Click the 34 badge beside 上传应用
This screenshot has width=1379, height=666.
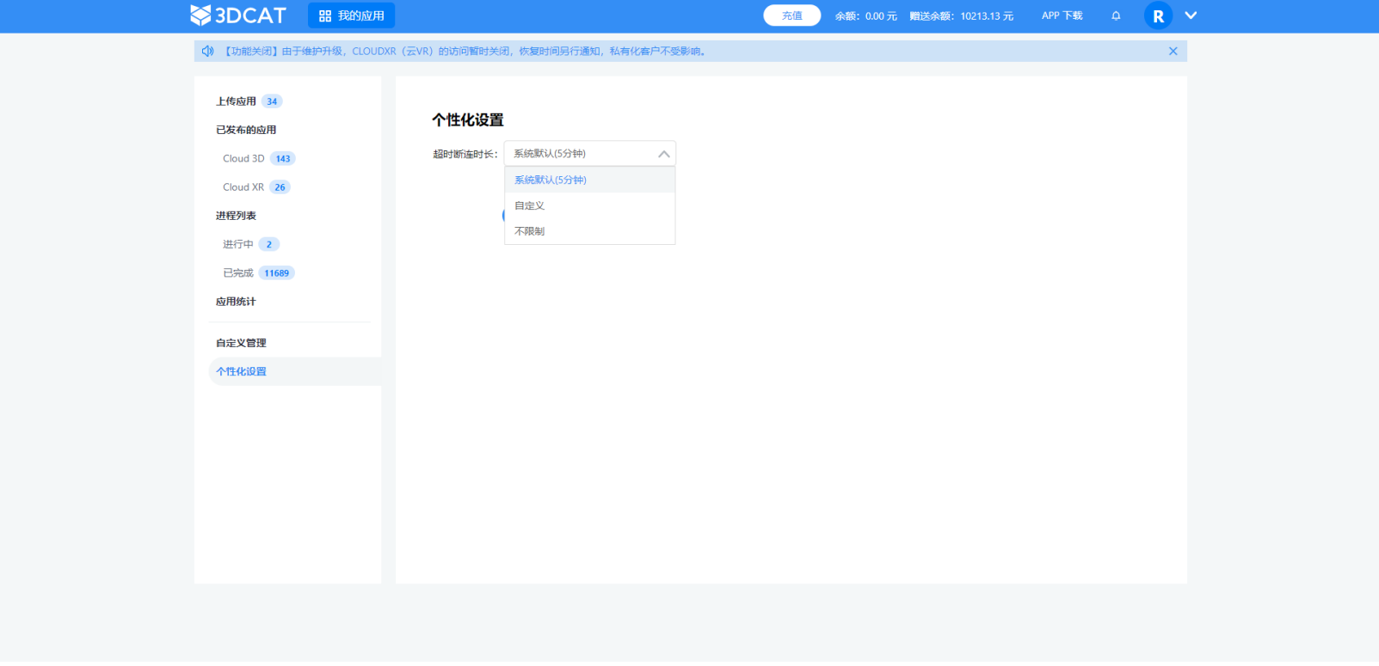point(272,101)
